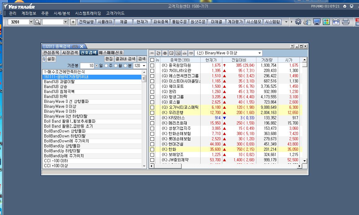Click the results list vertical scrollbar down arrow
This screenshot has height=215, width=359.
(304, 161)
